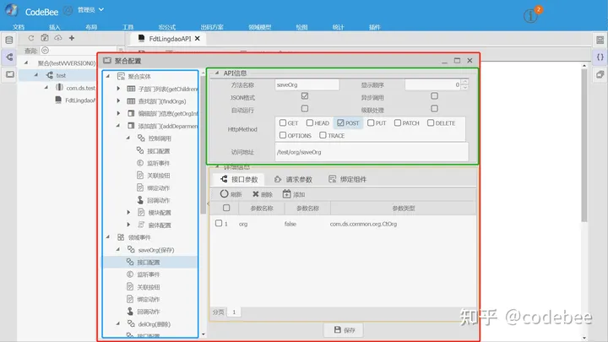This screenshot has height=342, width=608.
Task: Select the 添加部门(addDepartment) node
Action: (168, 126)
